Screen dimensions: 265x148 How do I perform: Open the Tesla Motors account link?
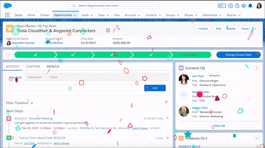55,43
